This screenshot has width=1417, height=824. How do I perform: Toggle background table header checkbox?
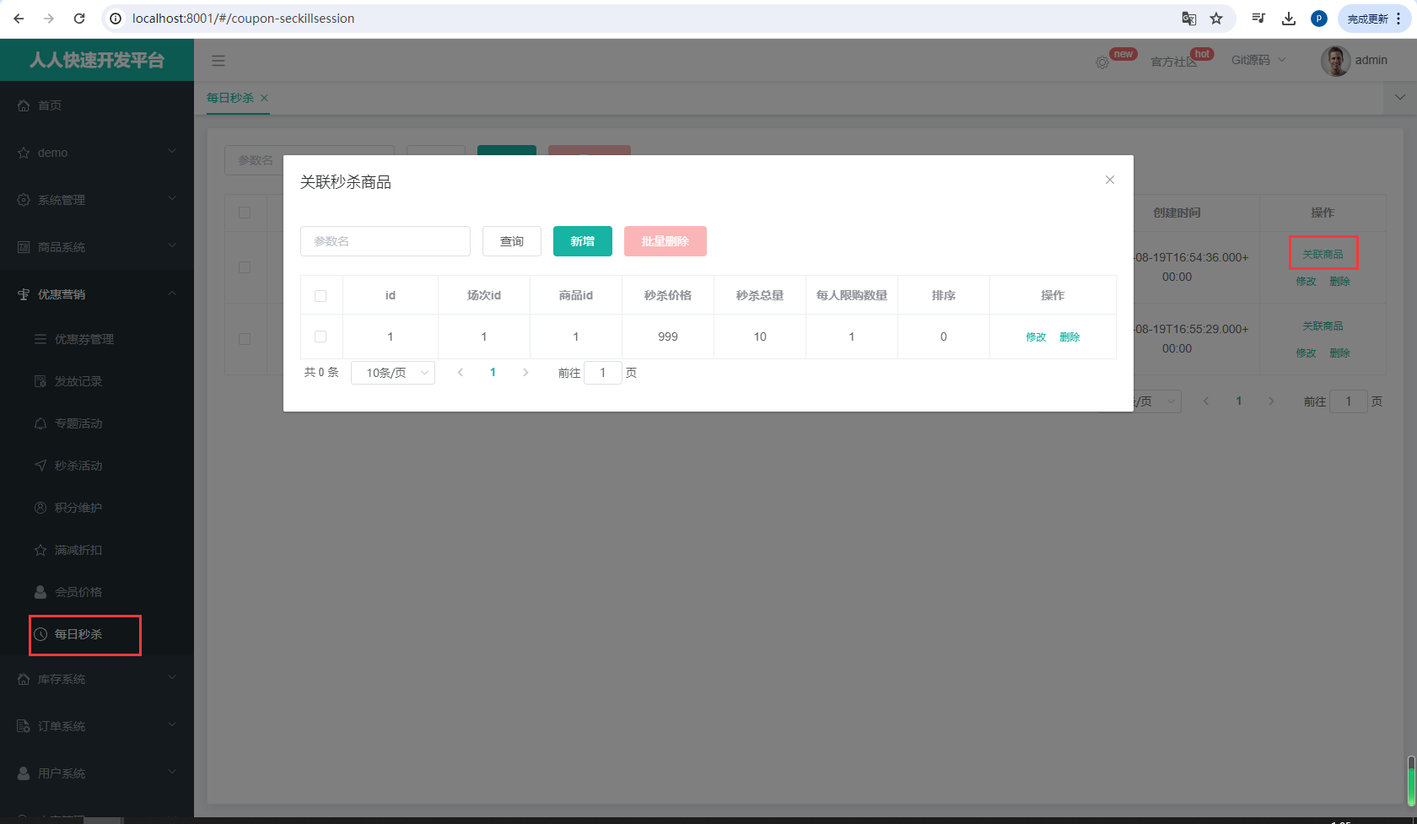pyautogui.click(x=245, y=213)
